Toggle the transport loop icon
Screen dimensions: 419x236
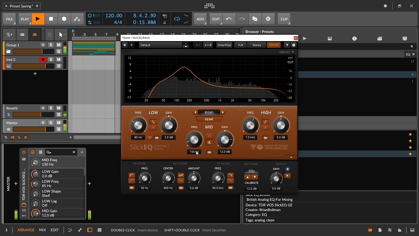(177, 19)
